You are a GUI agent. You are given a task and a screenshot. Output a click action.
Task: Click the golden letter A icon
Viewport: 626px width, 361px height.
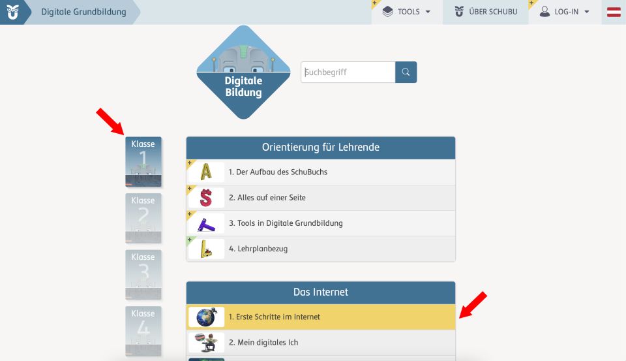pyautogui.click(x=206, y=172)
